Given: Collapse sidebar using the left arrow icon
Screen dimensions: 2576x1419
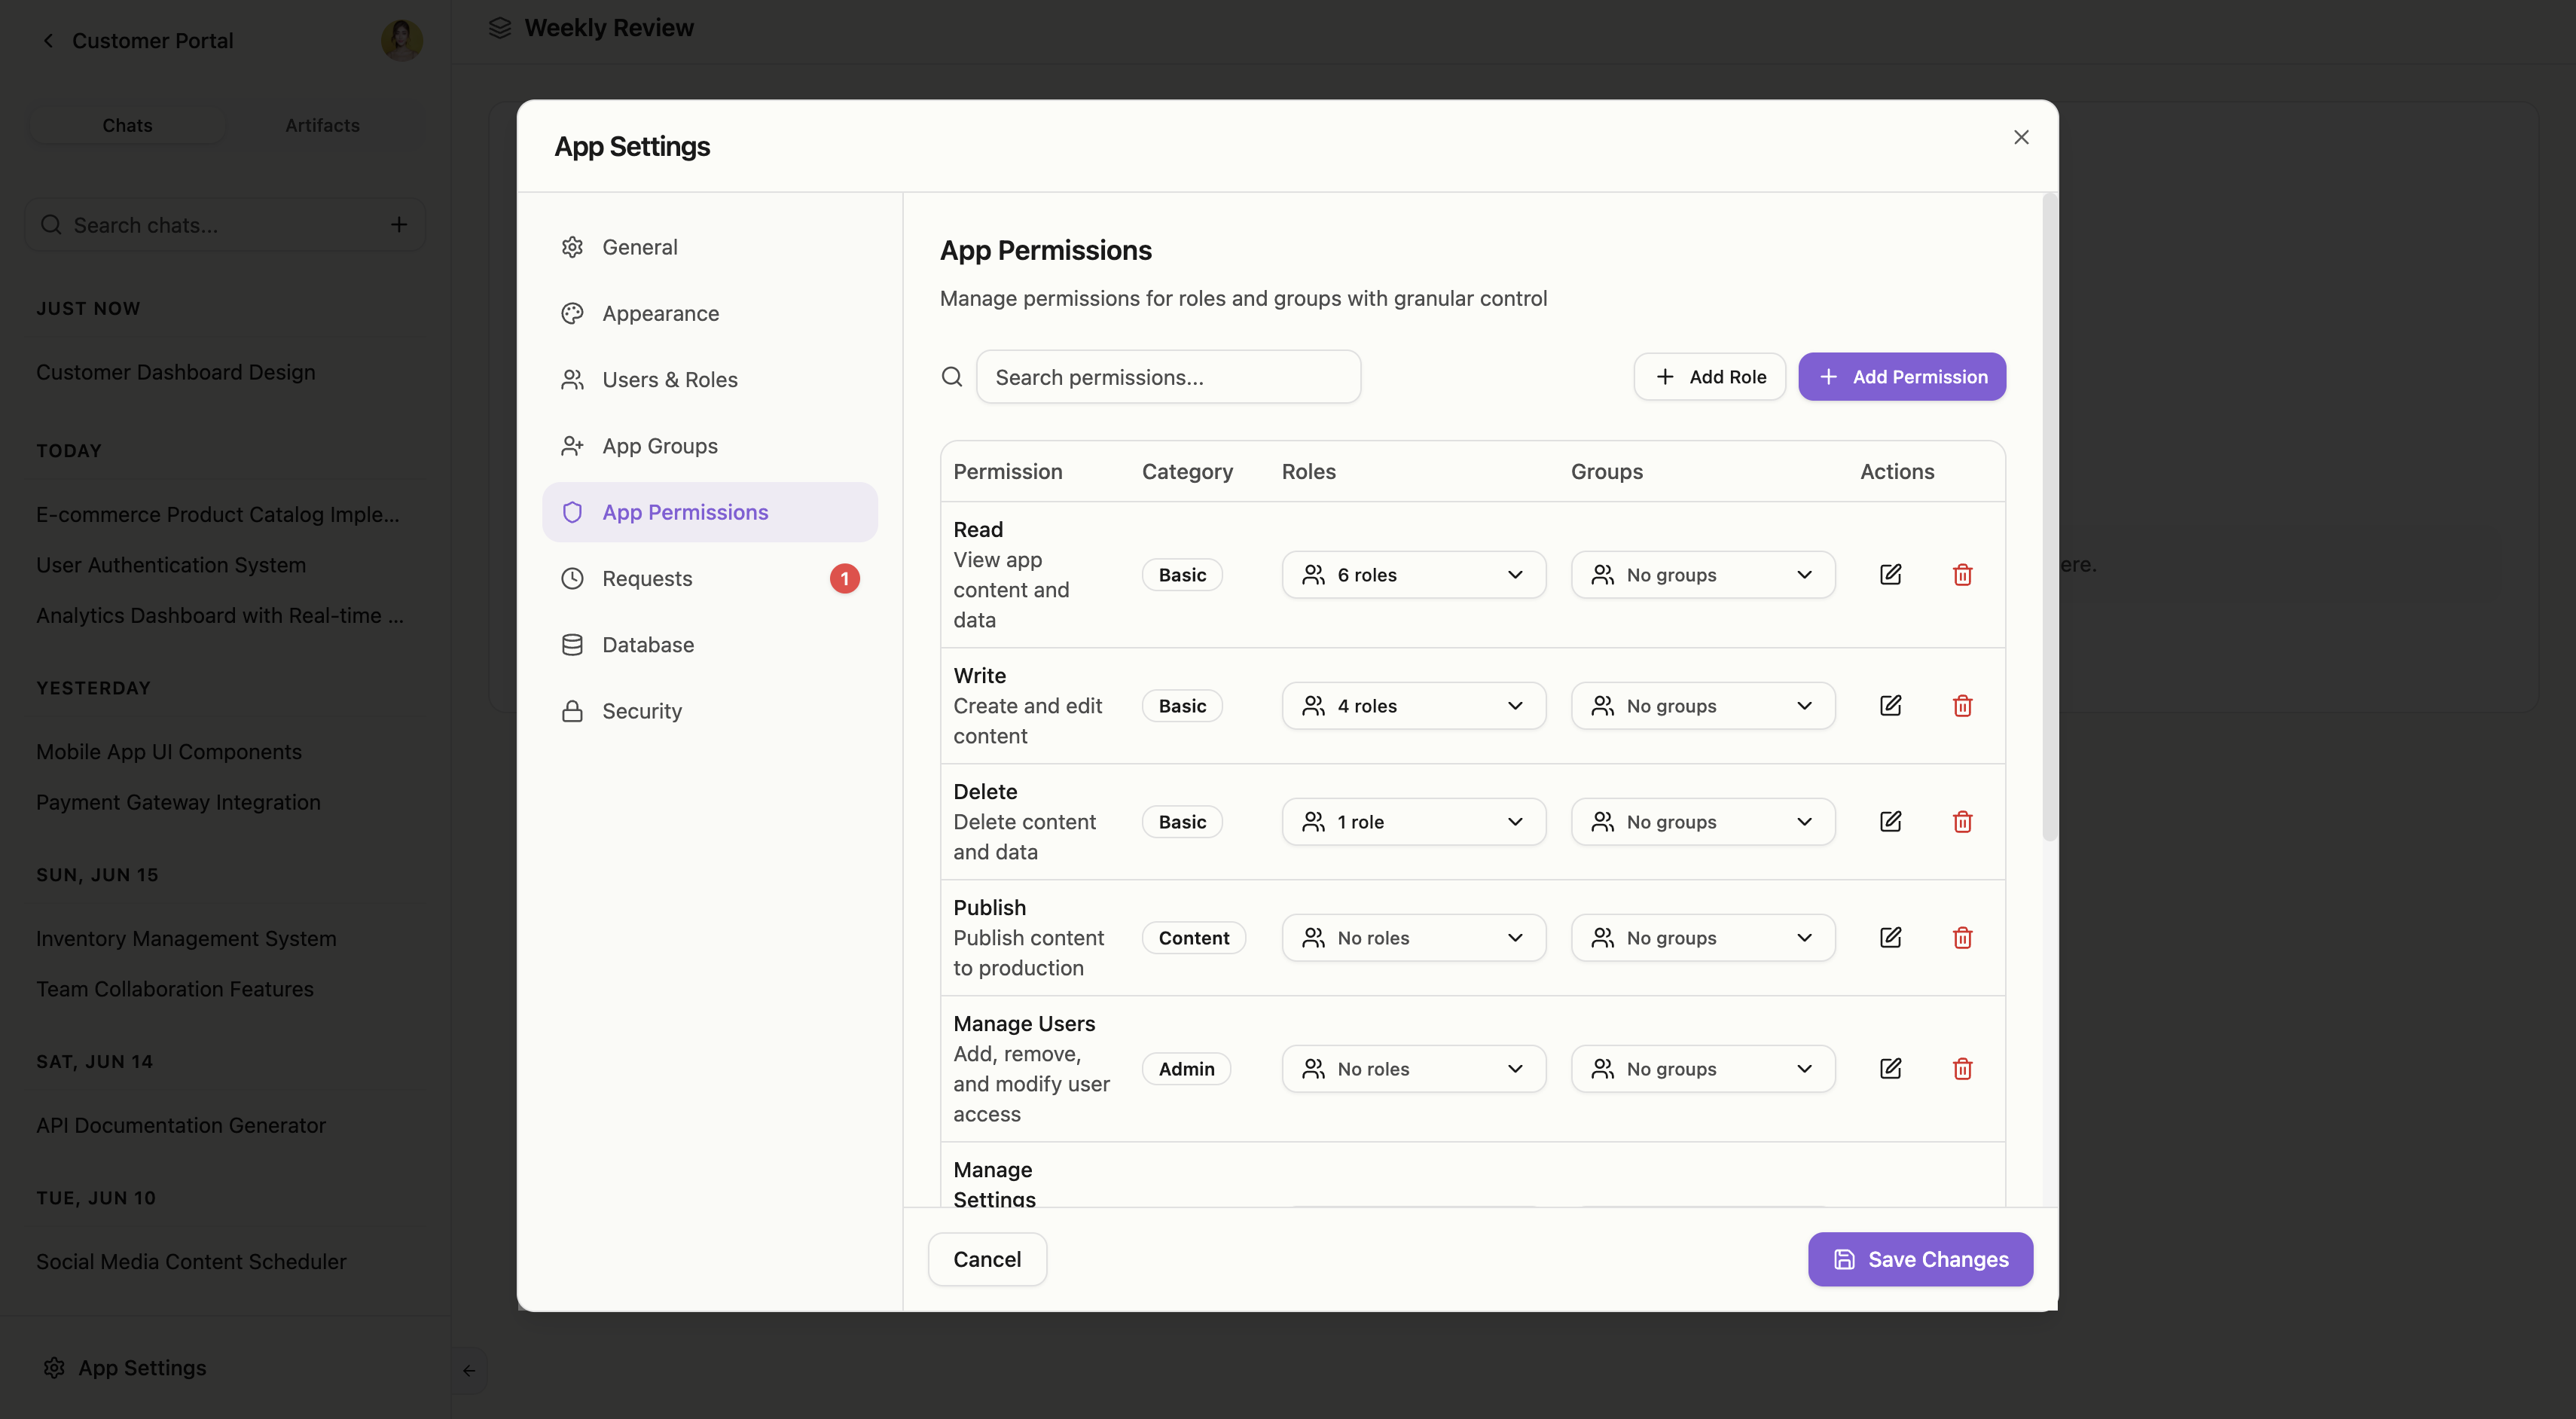Looking at the screenshot, I should pos(469,1370).
